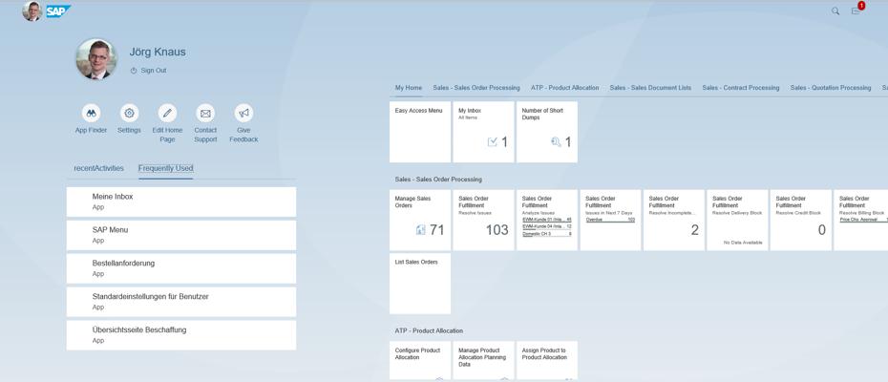Click the 103 count on Resolve Issues
888x382 pixels.
[497, 230]
